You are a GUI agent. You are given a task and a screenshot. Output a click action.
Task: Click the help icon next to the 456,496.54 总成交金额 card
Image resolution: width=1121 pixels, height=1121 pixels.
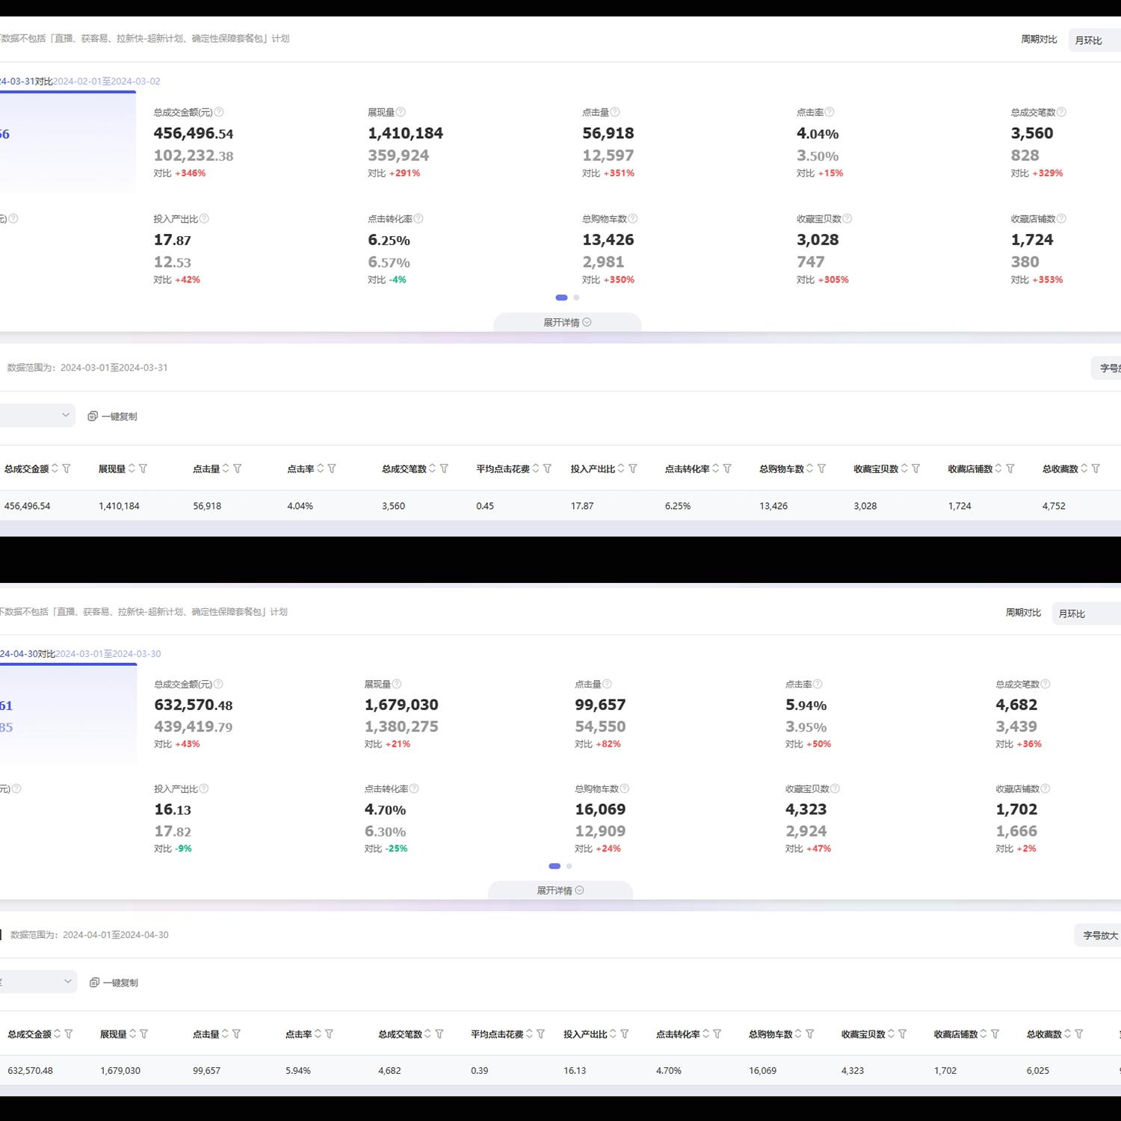click(x=219, y=112)
